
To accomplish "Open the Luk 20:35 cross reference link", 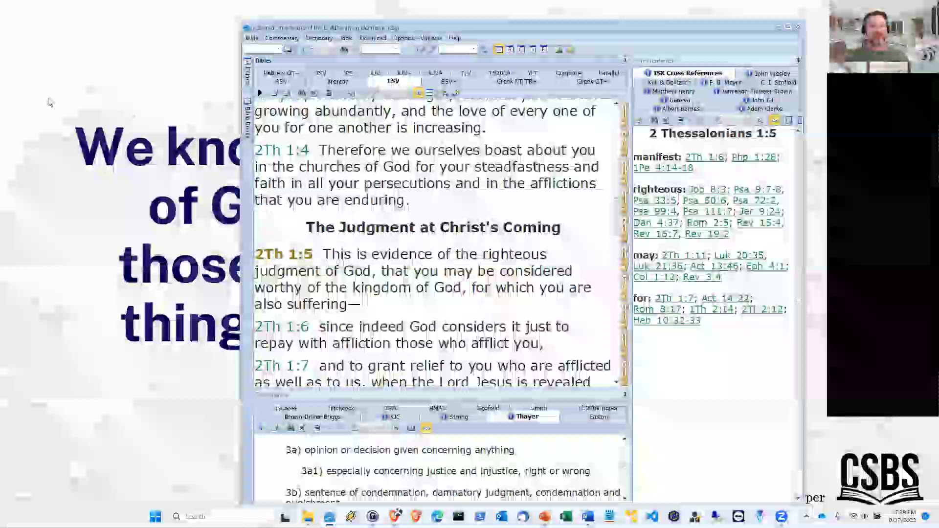I will pos(738,255).
